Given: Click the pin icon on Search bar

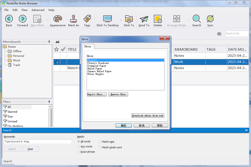Looking at the screenshot, I should tap(246, 130).
